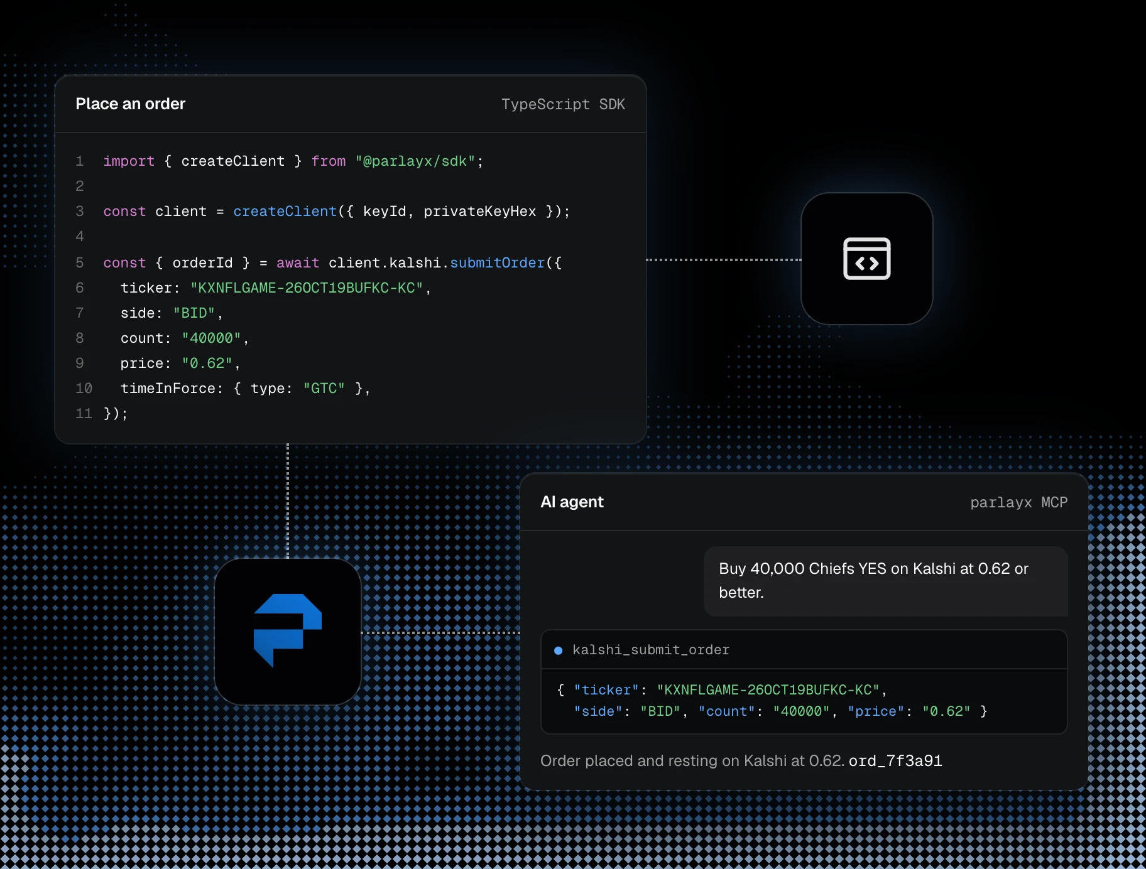
Task: Click the ticker string in code line 6
Action: [307, 288]
